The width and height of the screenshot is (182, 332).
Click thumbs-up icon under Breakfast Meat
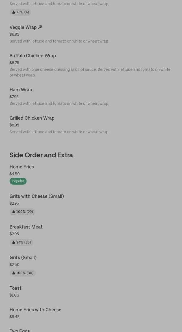(x=14, y=242)
